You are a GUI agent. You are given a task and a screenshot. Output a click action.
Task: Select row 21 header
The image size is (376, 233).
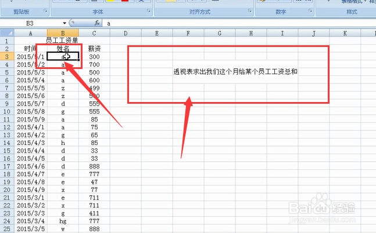pyautogui.click(x=7, y=198)
